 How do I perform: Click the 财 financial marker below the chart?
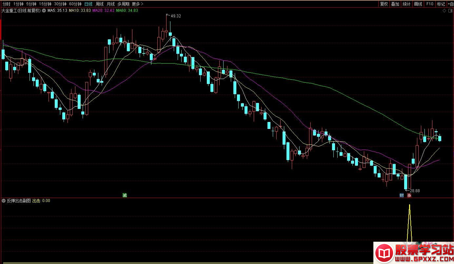[x=402, y=195]
